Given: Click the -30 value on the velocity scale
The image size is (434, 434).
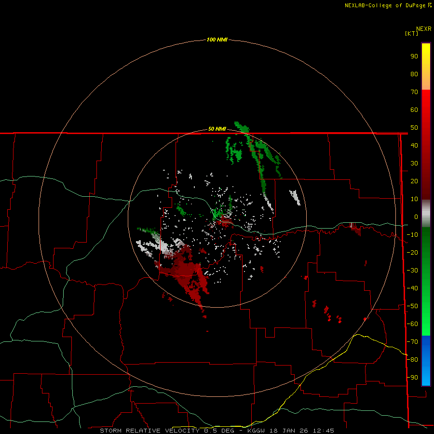Looking at the screenshot, I should coord(412,271).
